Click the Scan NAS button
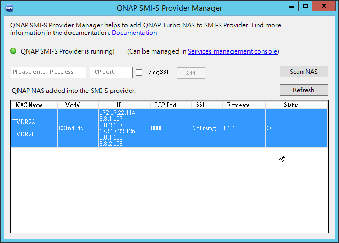339x243 pixels. coord(304,72)
